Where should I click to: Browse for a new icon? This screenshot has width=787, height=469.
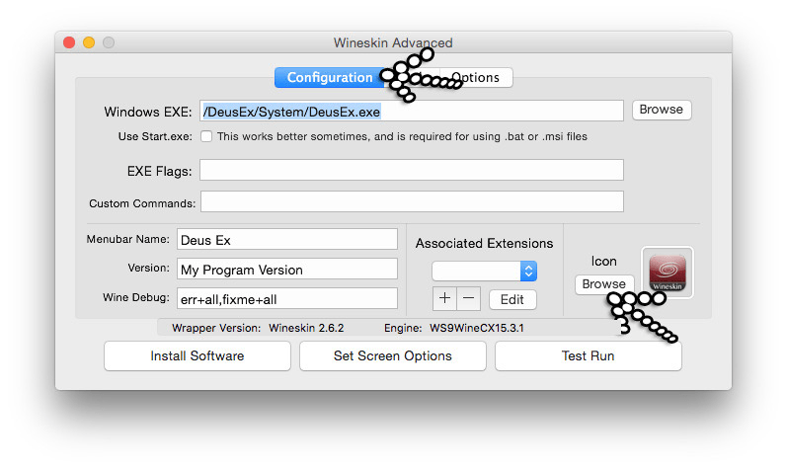[603, 284]
